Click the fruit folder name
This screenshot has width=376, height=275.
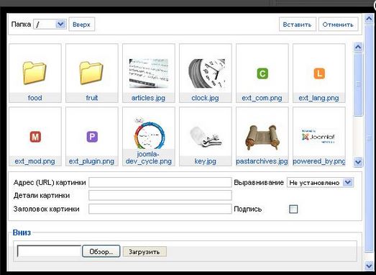coord(92,98)
